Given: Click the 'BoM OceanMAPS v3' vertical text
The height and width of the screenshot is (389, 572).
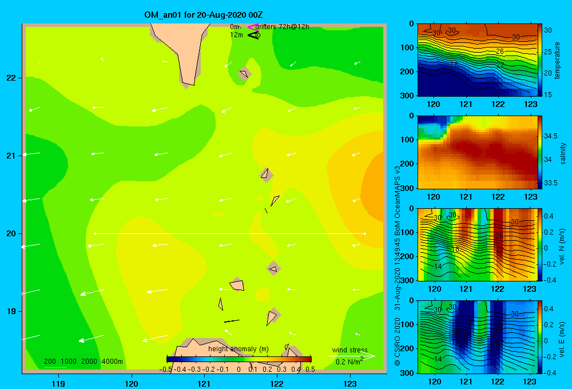Looking at the screenshot, I should 398,200.
